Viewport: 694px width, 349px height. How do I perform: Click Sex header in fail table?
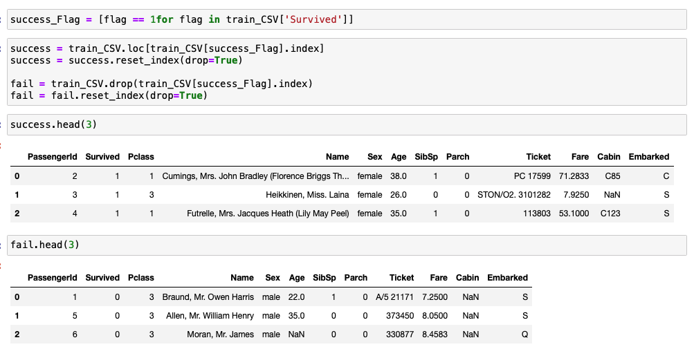click(x=273, y=278)
